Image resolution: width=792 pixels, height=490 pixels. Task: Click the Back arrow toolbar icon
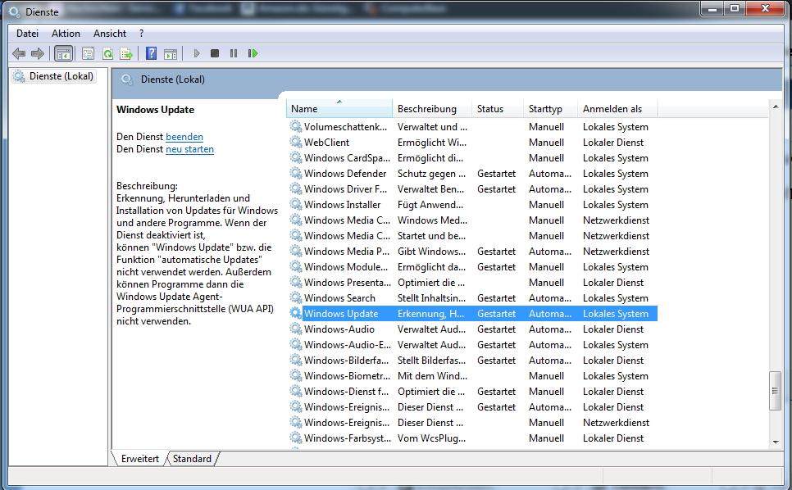[19, 53]
